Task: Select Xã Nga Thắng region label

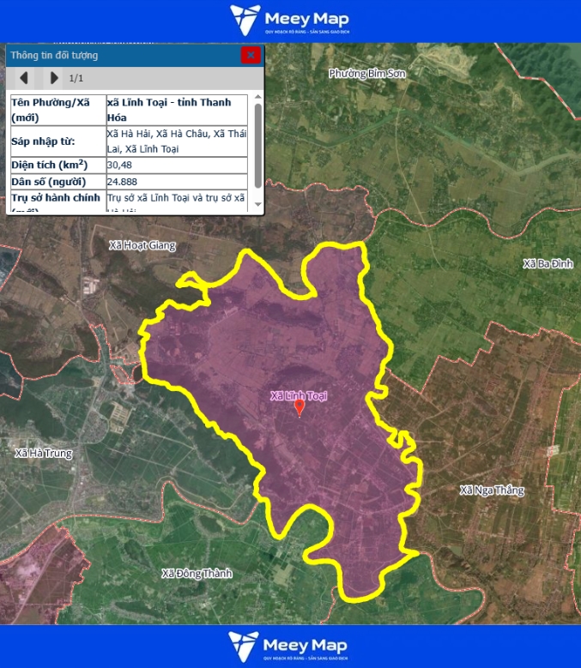Action: click(x=491, y=490)
